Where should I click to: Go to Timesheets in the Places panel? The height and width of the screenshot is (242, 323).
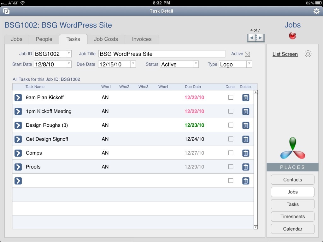click(x=292, y=216)
